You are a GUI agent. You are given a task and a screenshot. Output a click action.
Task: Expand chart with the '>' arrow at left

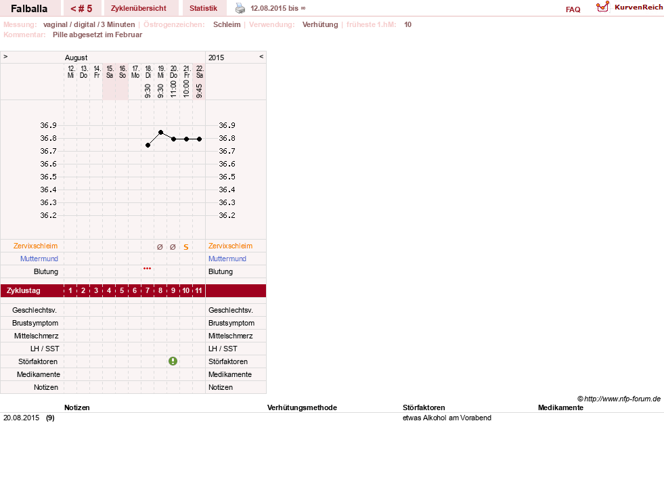5,56
